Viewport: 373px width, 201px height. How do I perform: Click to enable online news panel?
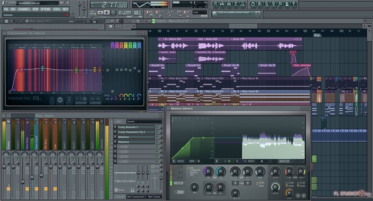tap(236, 13)
